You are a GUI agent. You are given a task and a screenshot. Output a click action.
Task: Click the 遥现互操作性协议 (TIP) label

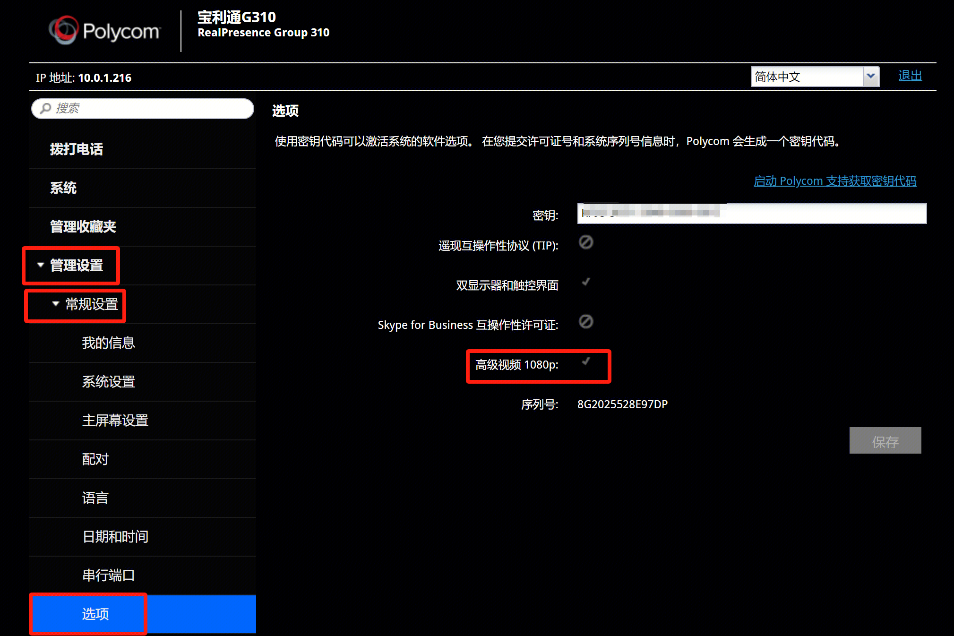pos(498,246)
